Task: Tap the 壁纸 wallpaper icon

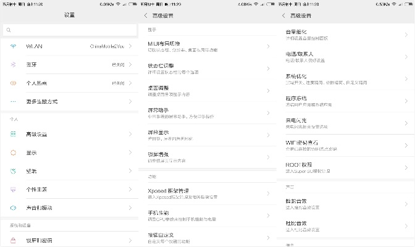Action: (x=13, y=171)
